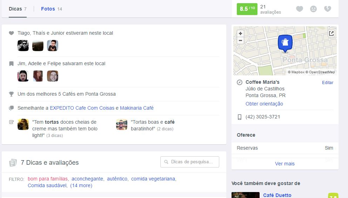
Task: Click the 21 avaliações text
Action: point(270,9)
